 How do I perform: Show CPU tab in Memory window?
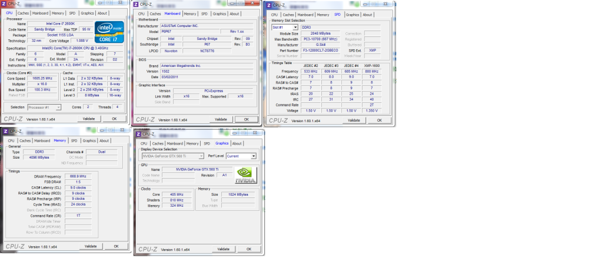pyautogui.click(x=11, y=140)
